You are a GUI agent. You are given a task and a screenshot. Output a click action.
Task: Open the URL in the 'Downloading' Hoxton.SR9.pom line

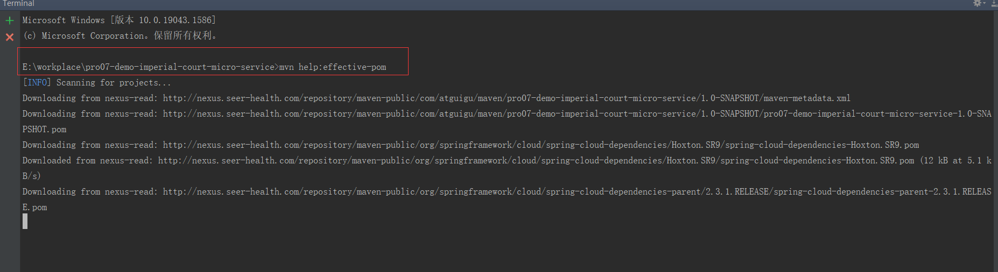tap(541, 145)
